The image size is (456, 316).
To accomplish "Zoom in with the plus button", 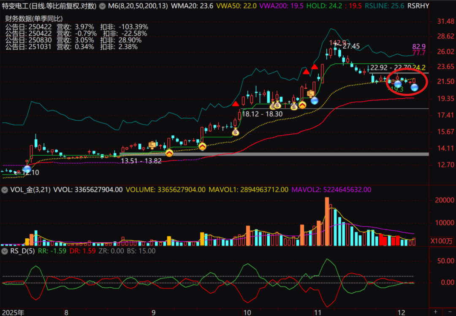I will pyautogui.click(x=435, y=312).
